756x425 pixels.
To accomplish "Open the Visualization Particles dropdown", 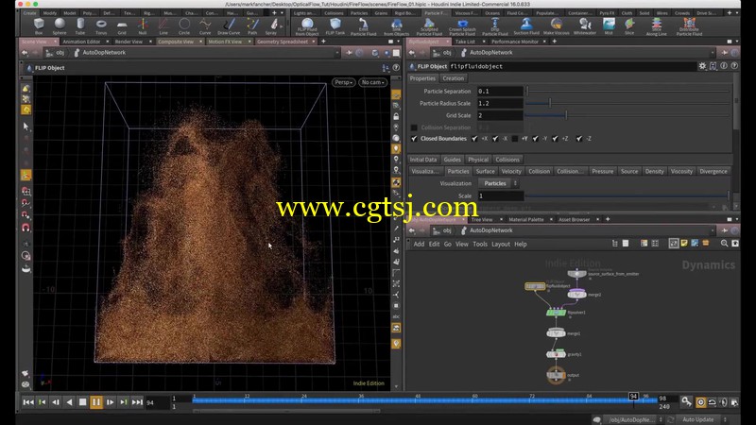I will click(x=498, y=183).
